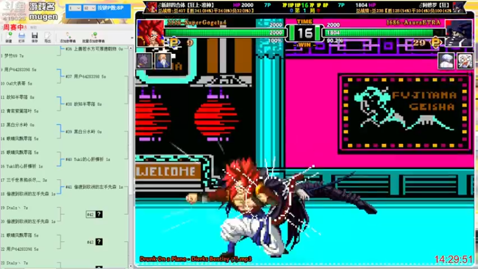Click the 导出 (Export) toolbar icon
Screen dimensions: 478x269
tap(48, 37)
